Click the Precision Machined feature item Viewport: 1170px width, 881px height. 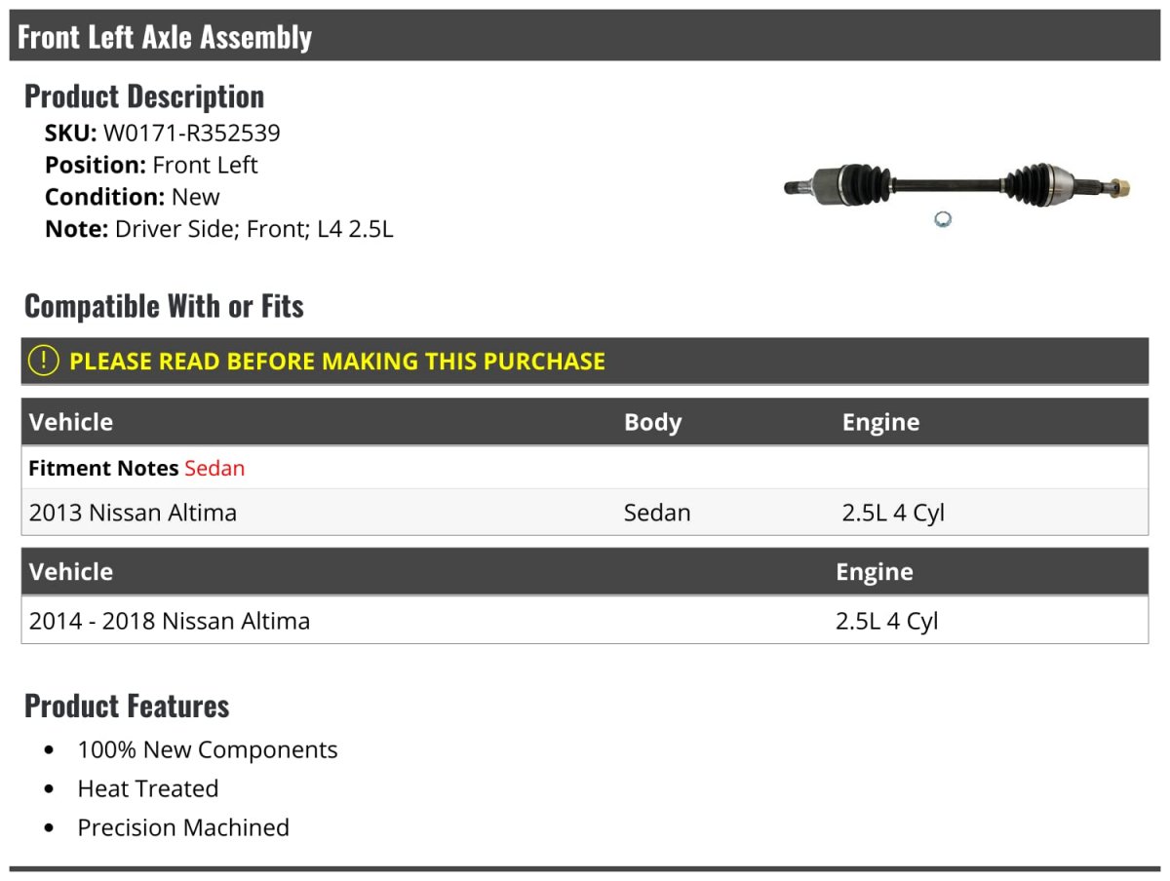[183, 827]
